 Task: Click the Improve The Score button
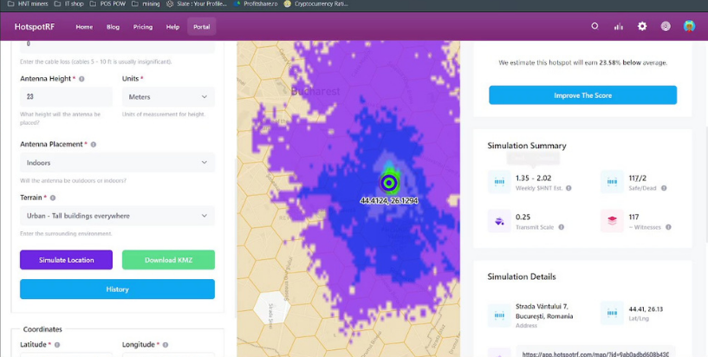pyautogui.click(x=582, y=95)
